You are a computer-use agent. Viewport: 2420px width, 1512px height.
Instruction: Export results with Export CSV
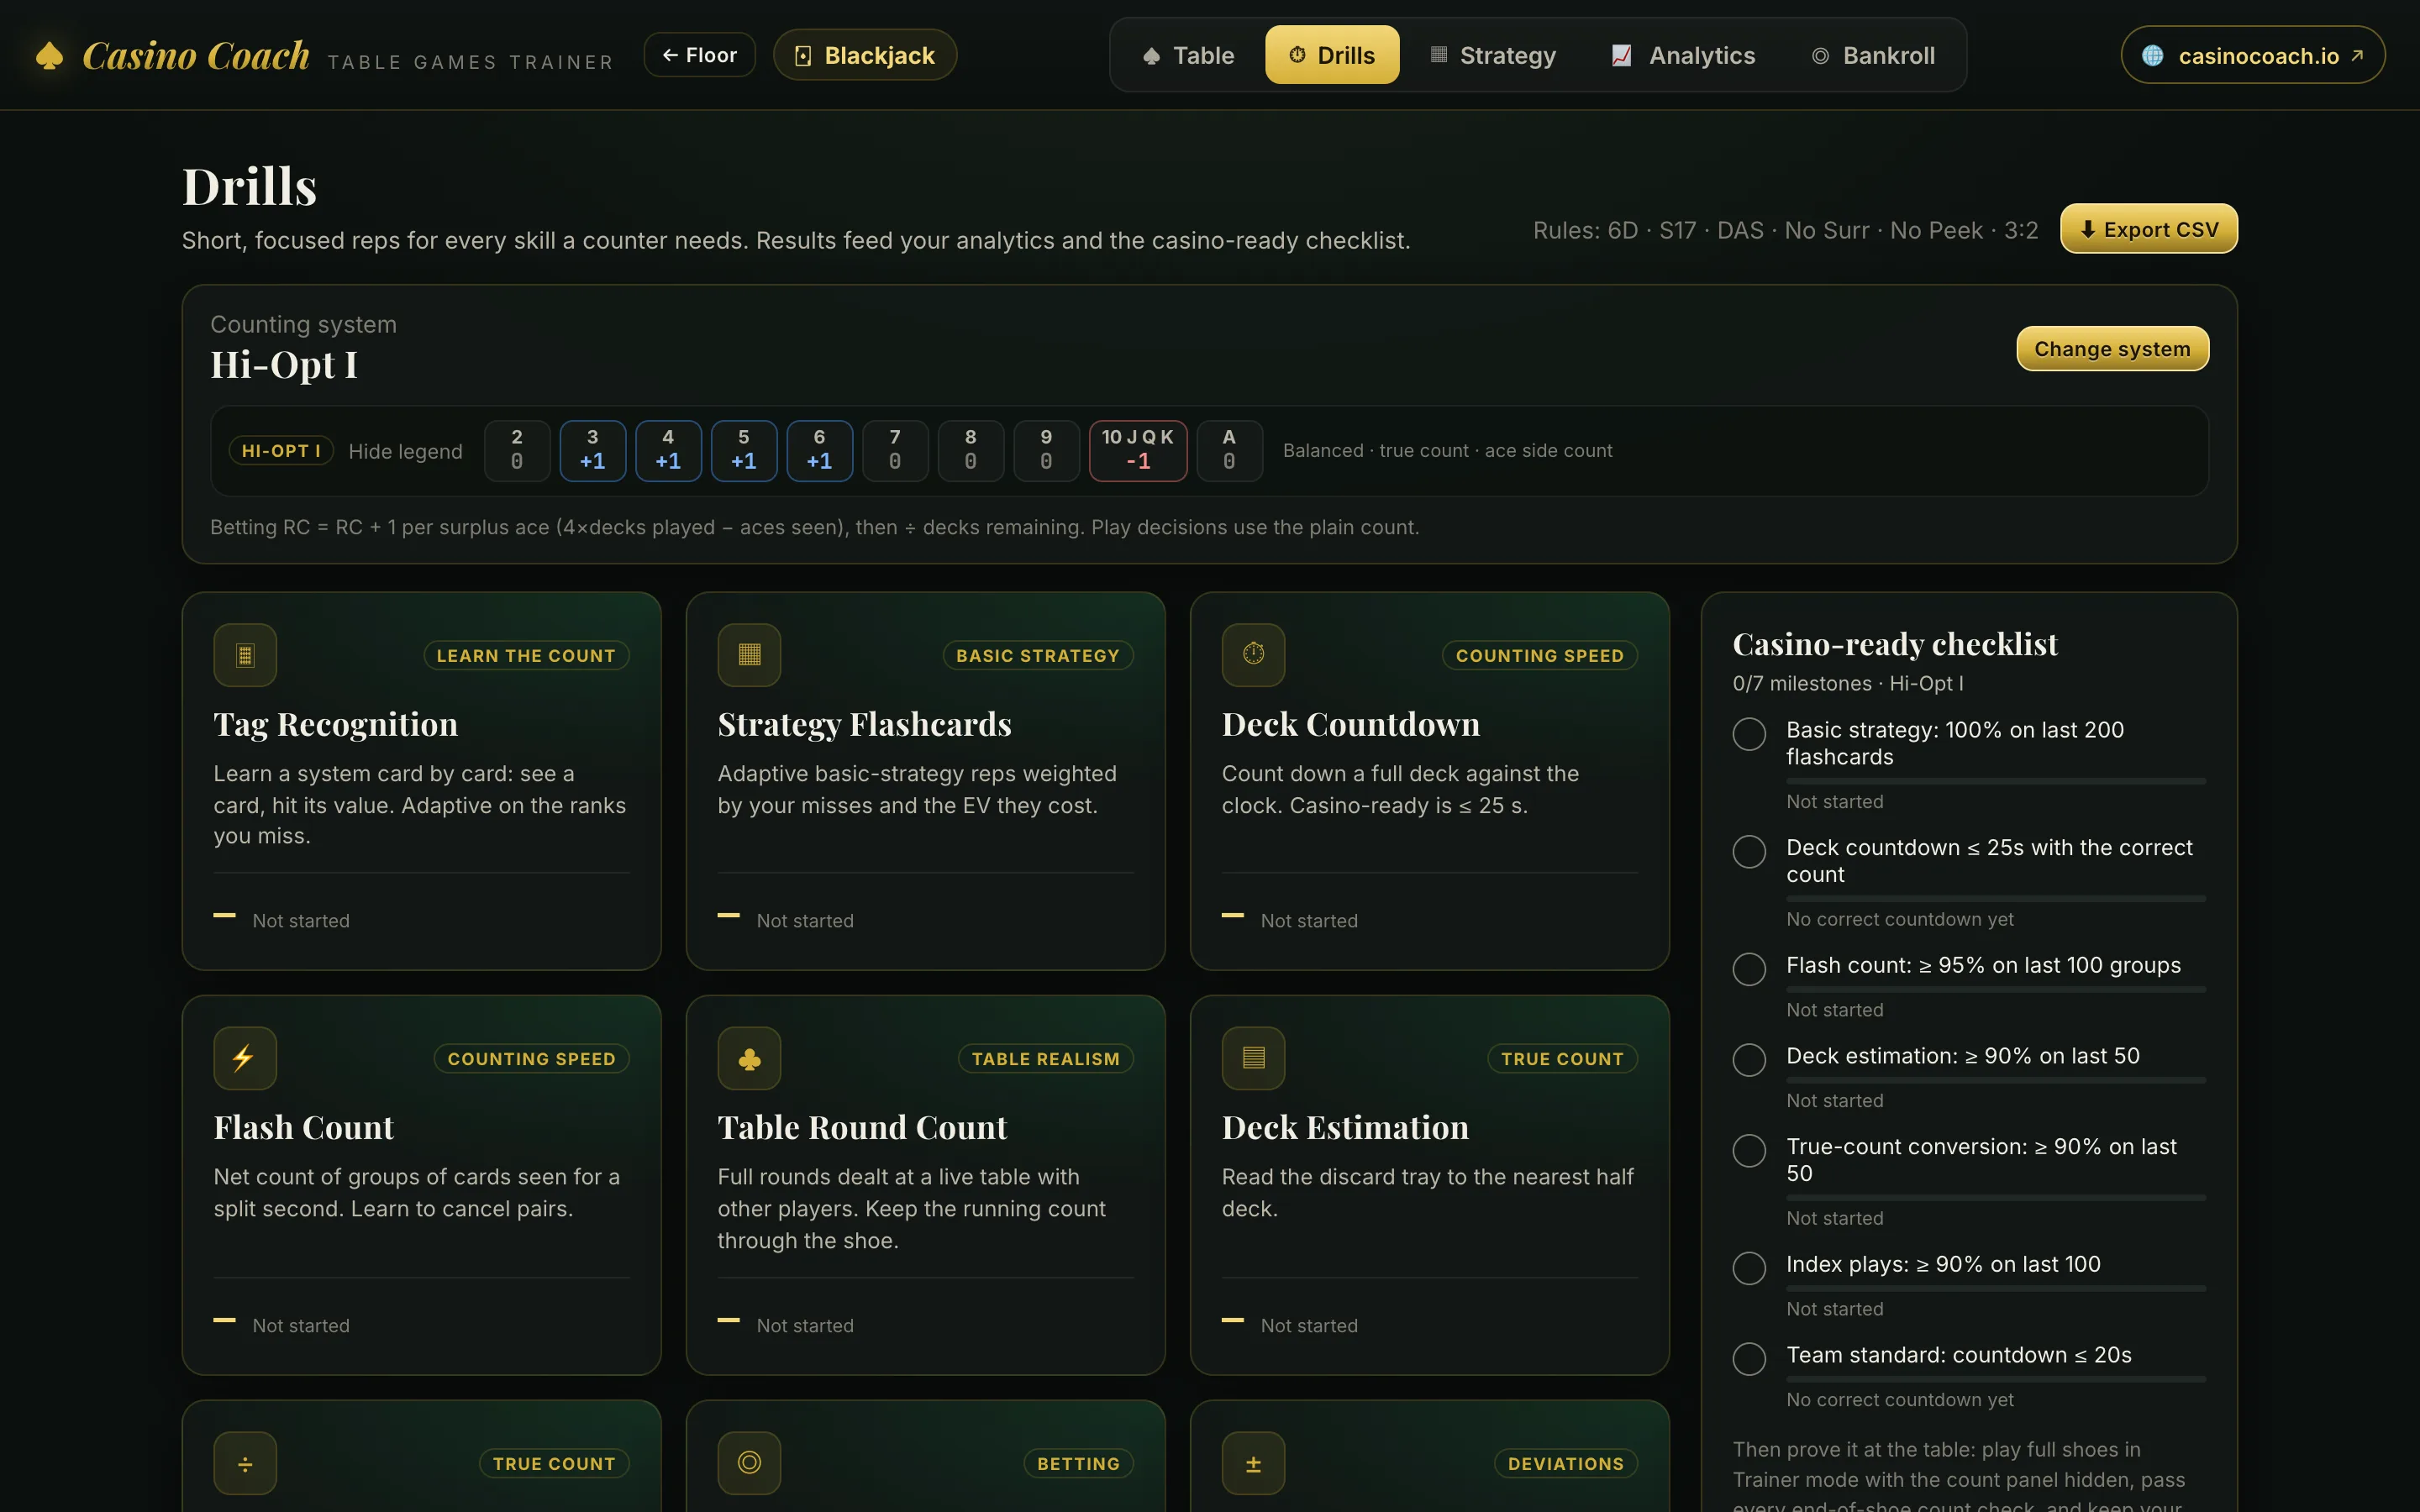click(x=2149, y=229)
